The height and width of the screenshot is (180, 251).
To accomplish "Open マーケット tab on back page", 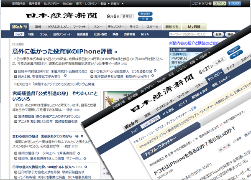I will [79, 27].
